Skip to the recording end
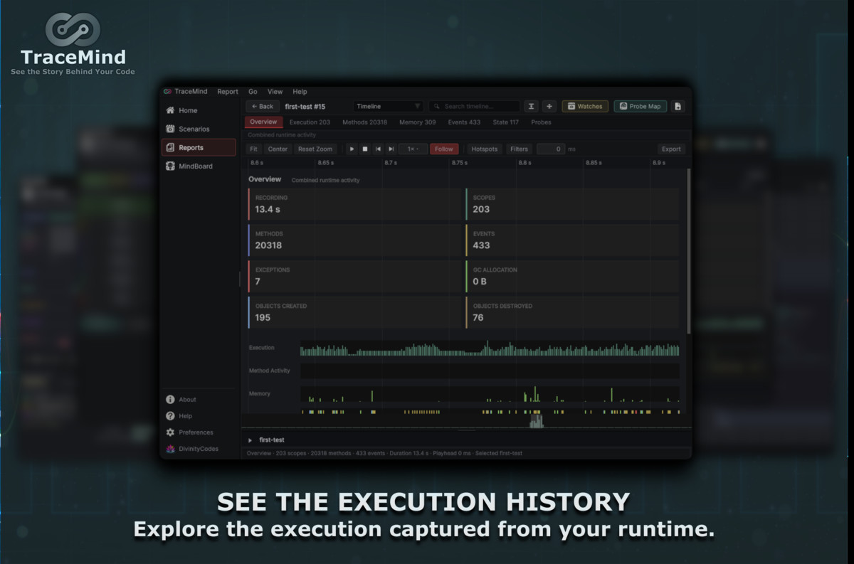854x564 pixels. pos(391,149)
